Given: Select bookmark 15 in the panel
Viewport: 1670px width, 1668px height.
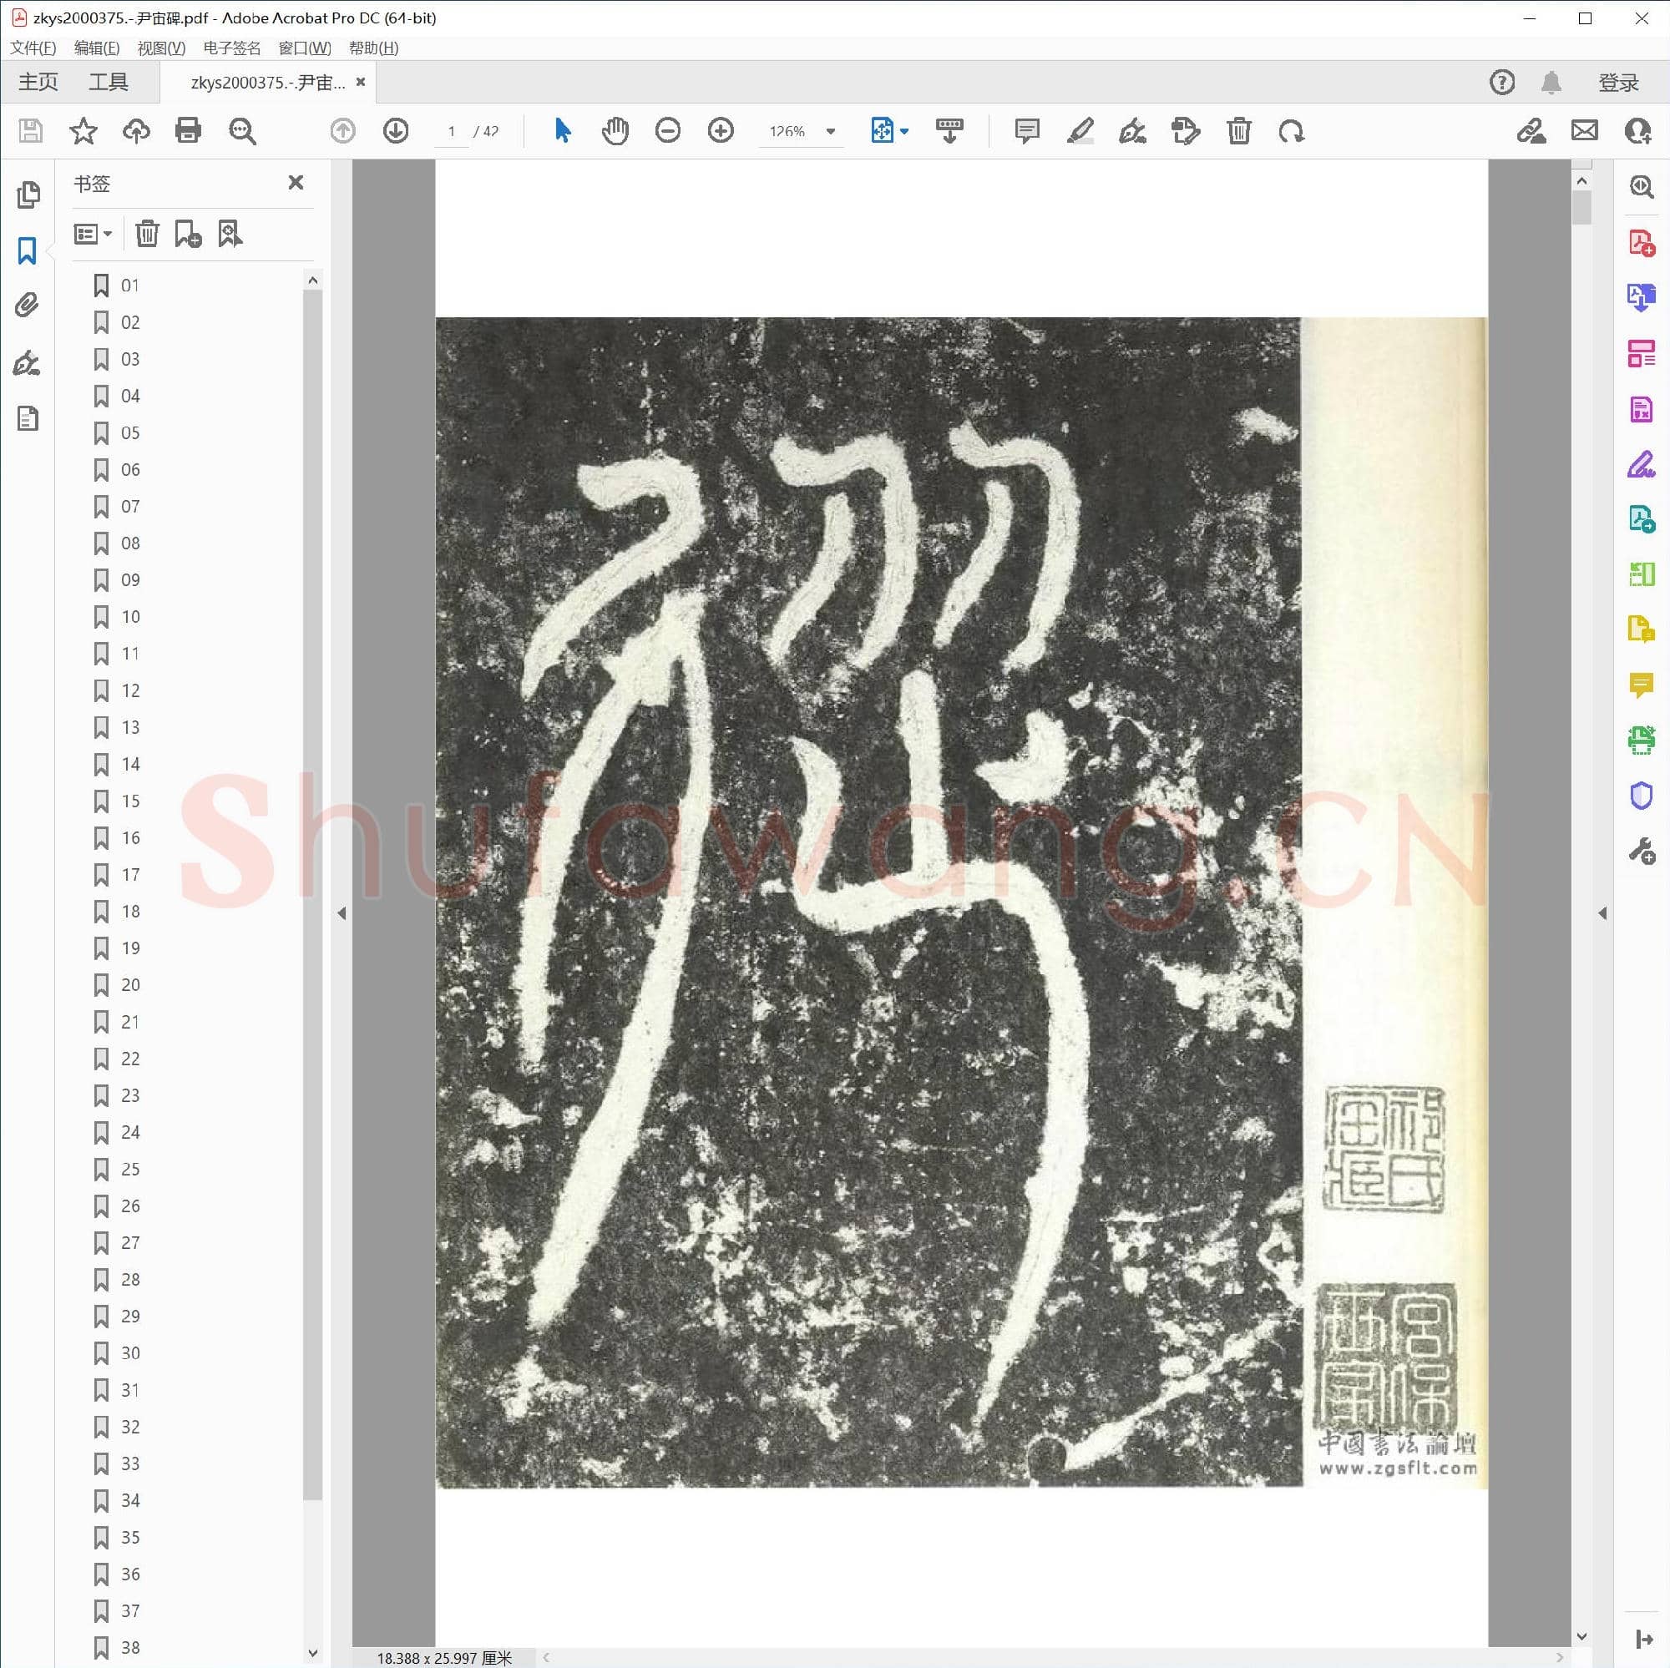Looking at the screenshot, I should pos(129,801).
